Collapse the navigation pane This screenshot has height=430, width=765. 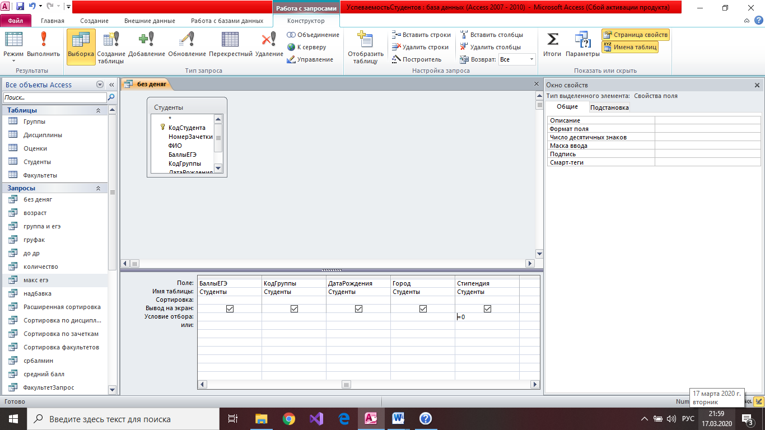[111, 85]
